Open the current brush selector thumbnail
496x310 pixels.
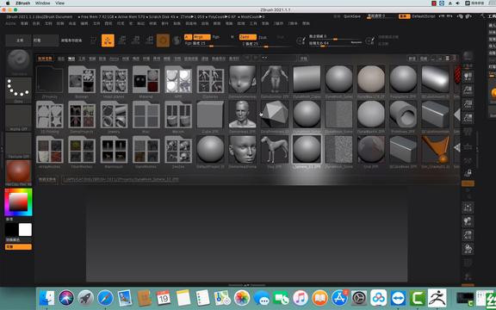pos(19,62)
